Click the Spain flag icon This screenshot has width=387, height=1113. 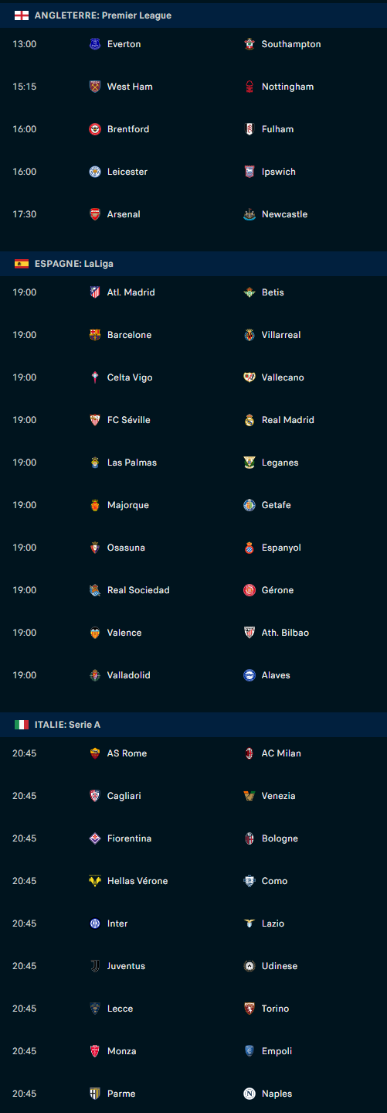click(x=22, y=264)
